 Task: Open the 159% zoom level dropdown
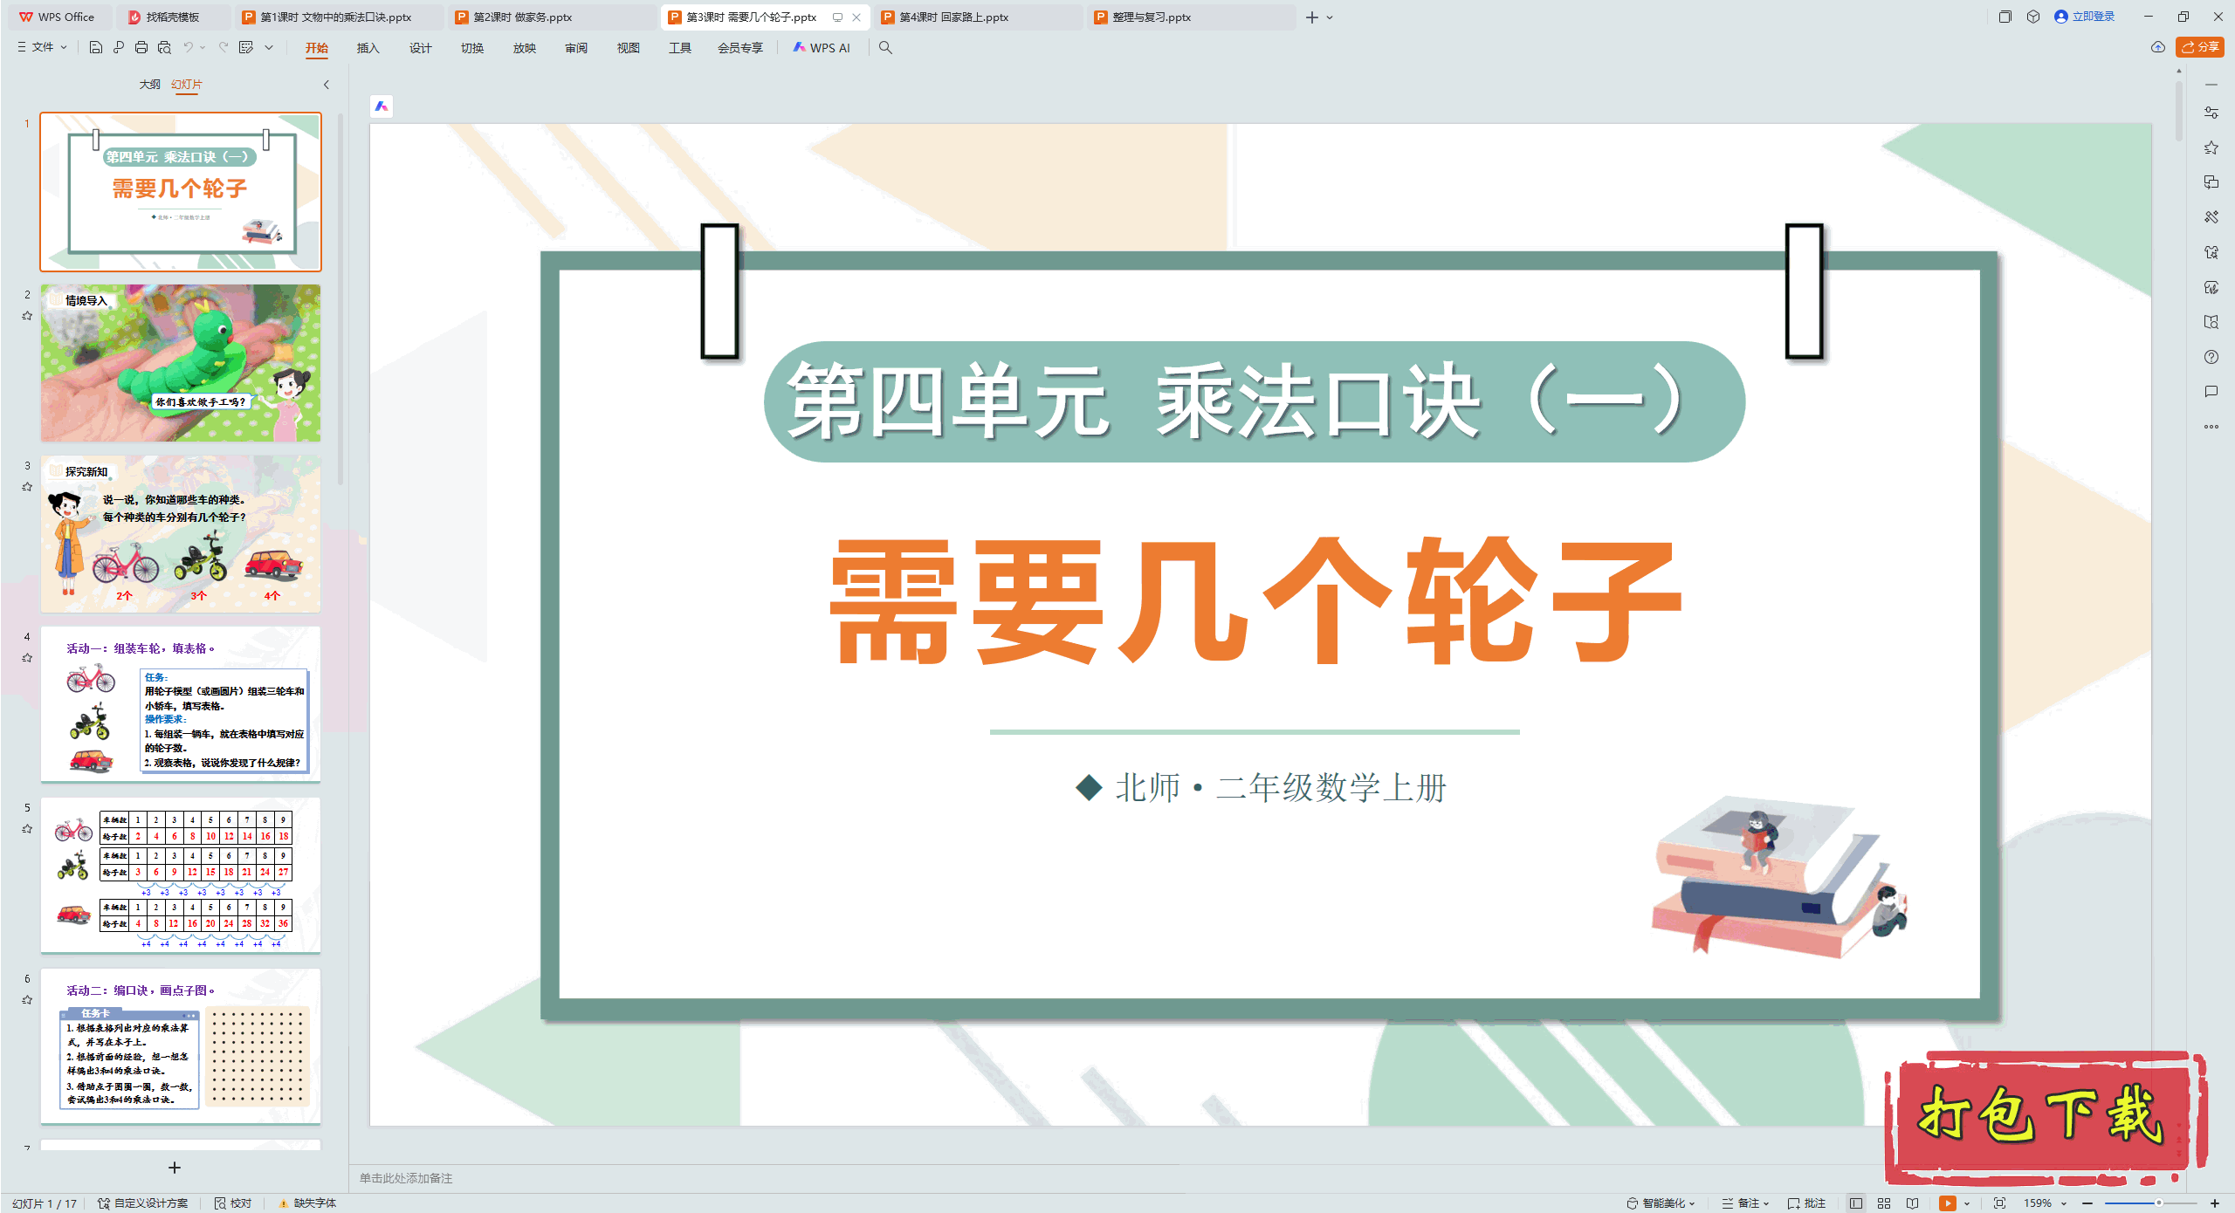[2045, 1203]
